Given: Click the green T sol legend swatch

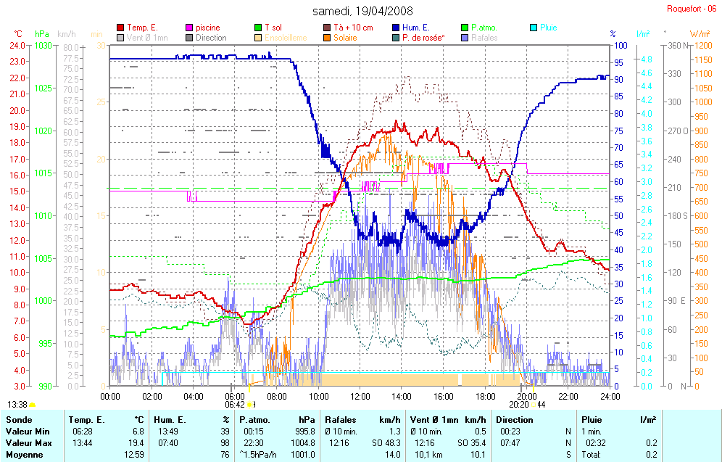Looking at the screenshot, I should click(x=258, y=28).
